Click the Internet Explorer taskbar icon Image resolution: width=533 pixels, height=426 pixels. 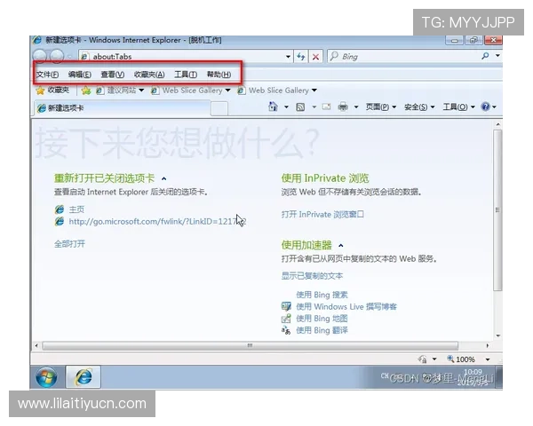(83, 377)
